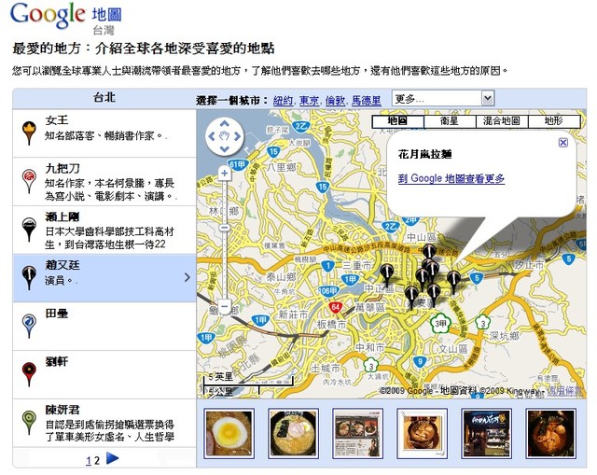
Task: Click the 台北 city header
Action: pyautogui.click(x=104, y=97)
